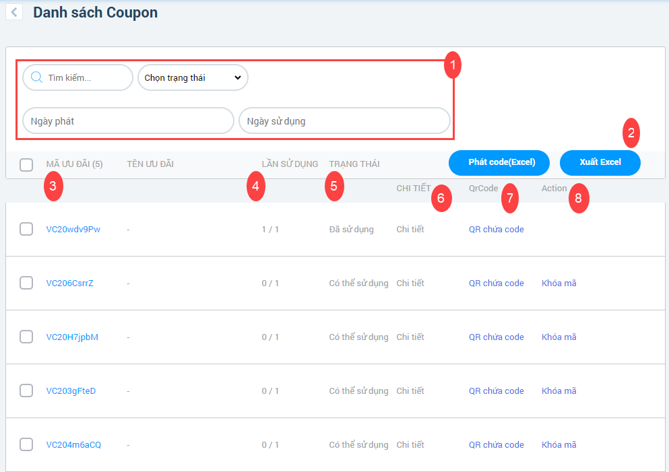This screenshot has height=472, width=669.
Task: Click the Phát code(Excel) button
Action: coord(499,162)
